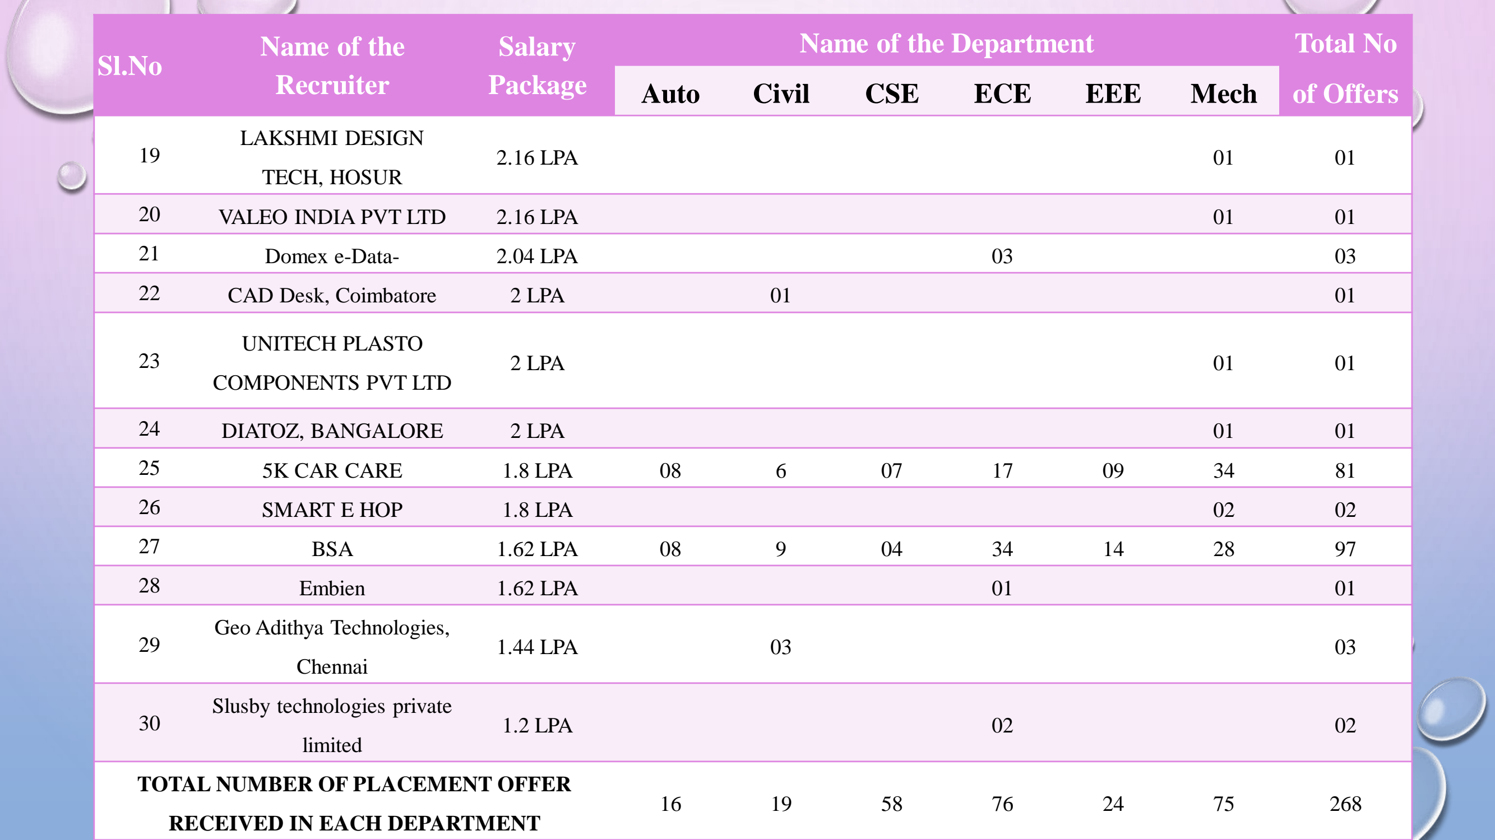Screen dimensions: 1495x840
Task: Click the 'Mech' department column header
Action: tap(1223, 94)
